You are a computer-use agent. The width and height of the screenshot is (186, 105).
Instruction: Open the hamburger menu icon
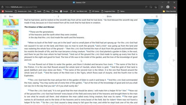click(x=157, y=16)
